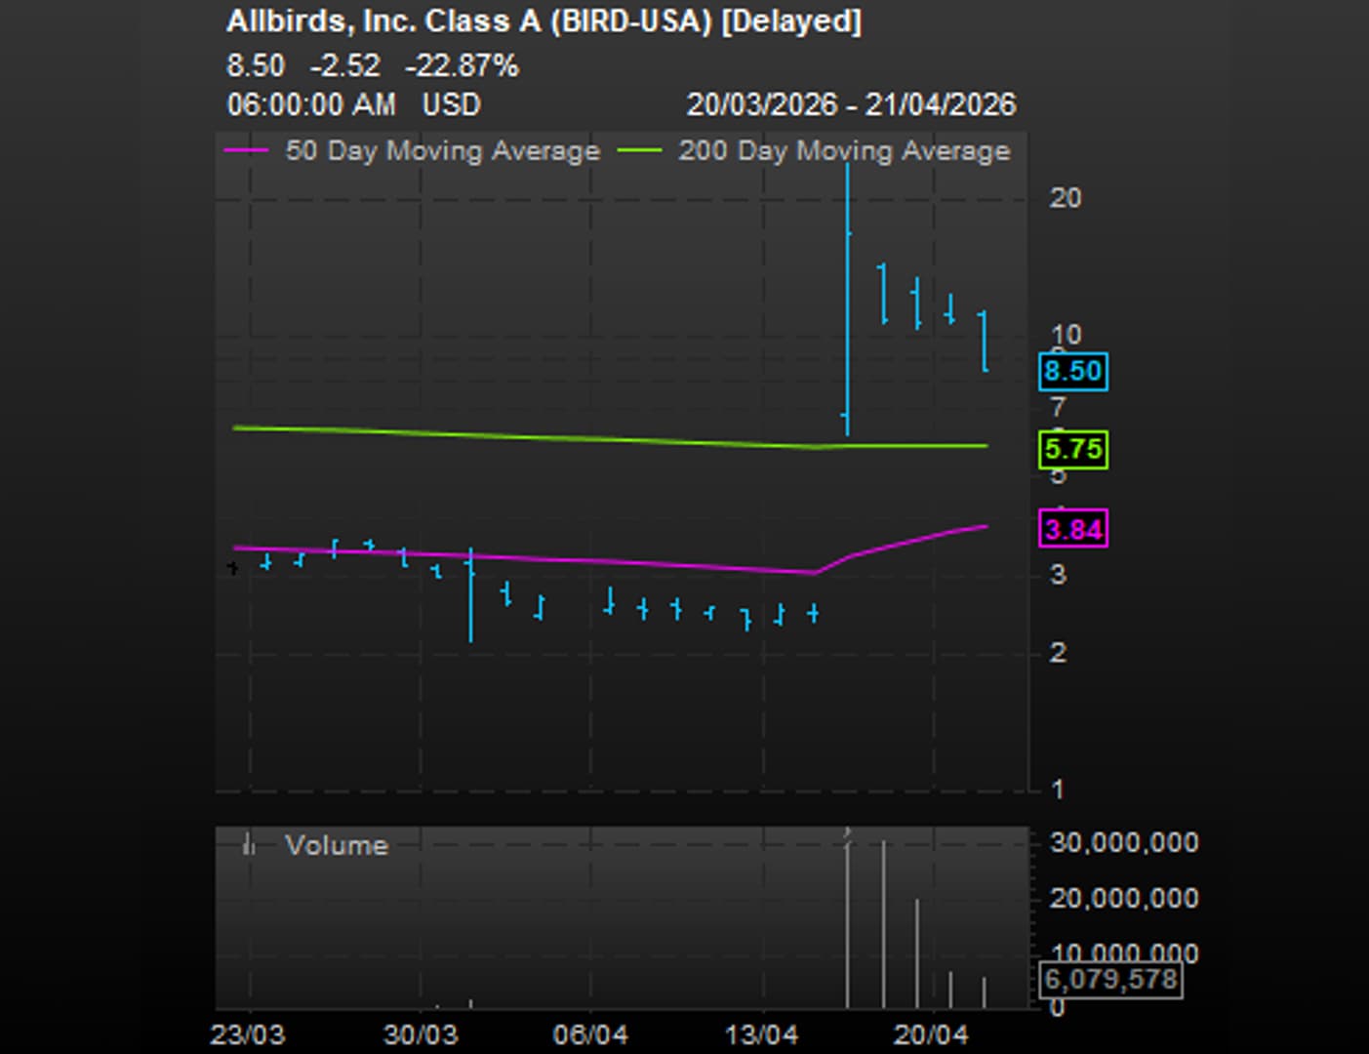Click the 13/04 date axis label

pyautogui.click(x=761, y=1034)
